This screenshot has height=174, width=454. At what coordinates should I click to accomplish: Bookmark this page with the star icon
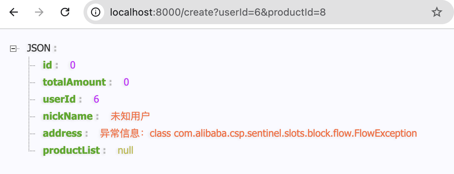[437, 12]
